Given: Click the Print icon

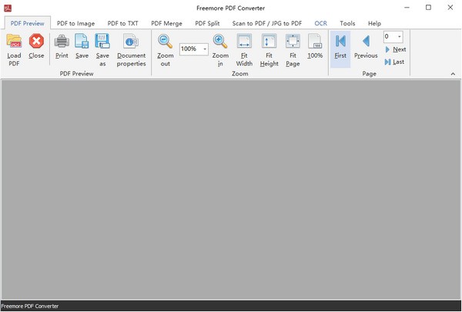Looking at the screenshot, I should (62, 41).
